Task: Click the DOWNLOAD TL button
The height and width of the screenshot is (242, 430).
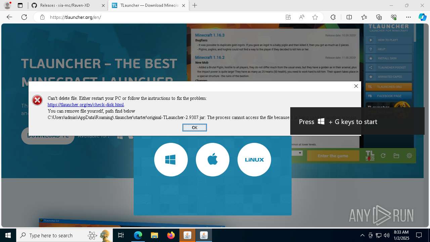Action: coord(48,136)
